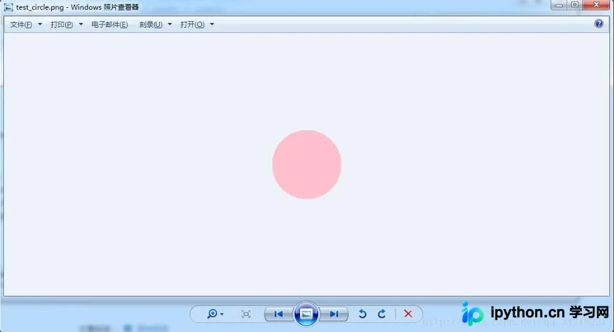Click the actual size fit button
Image resolution: width=614 pixels, height=332 pixels.
point(246,314)
